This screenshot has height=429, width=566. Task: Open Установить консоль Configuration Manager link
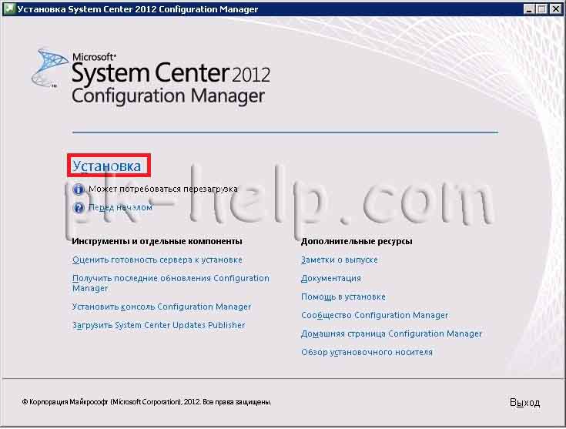click(x=162, y=307)
